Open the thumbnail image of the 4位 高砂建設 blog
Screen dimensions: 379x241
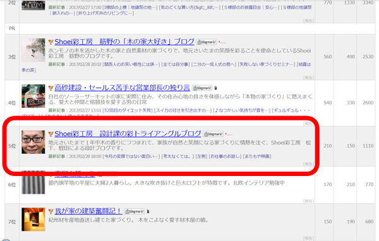pyautogui.click(x=33, y=96)
